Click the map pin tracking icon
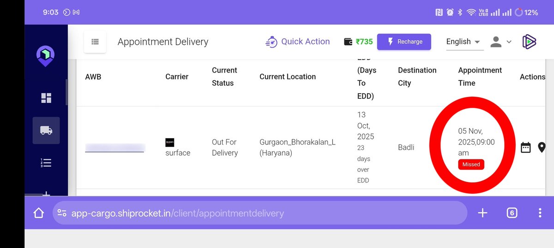This screenshot has width=554, height=248. tap(542, 147)
